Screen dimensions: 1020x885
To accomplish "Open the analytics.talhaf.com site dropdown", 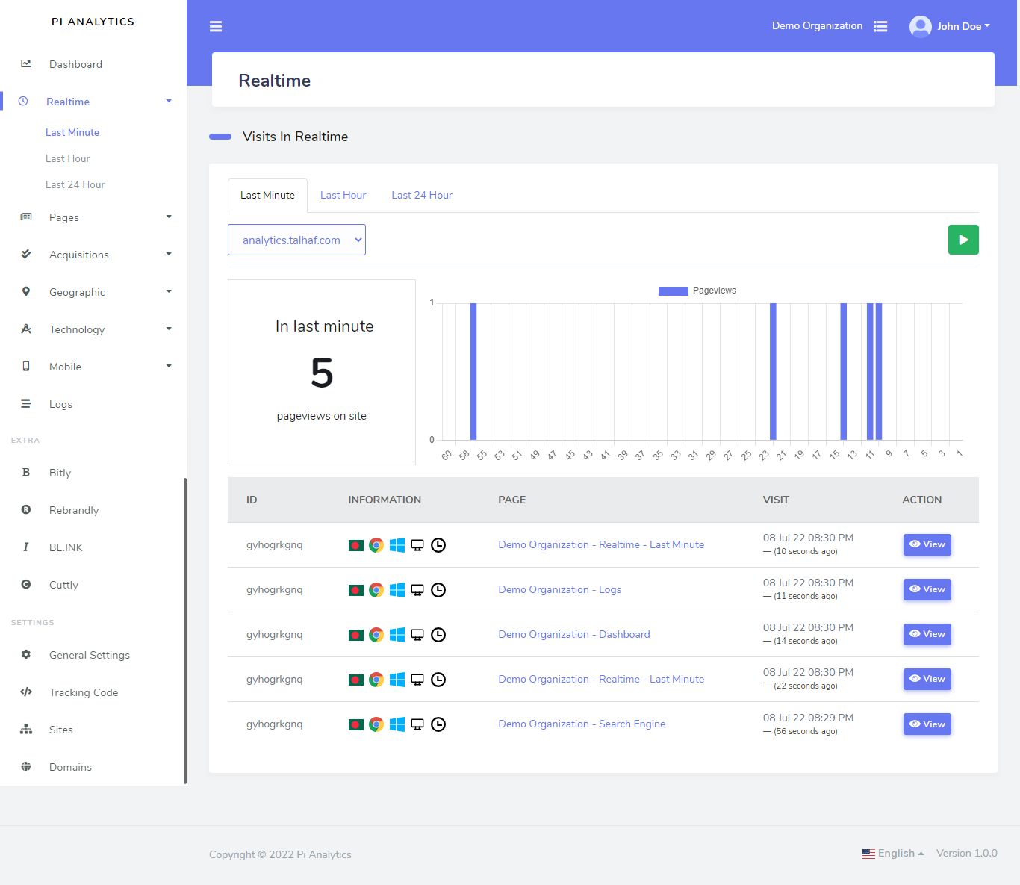I will click(296, 240).
